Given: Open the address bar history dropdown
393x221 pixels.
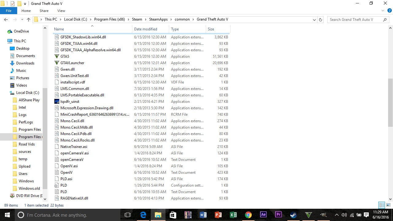Looking at the screenshot, I should coord(314,20).
